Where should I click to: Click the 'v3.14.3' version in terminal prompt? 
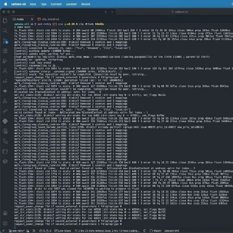point(72,24)
